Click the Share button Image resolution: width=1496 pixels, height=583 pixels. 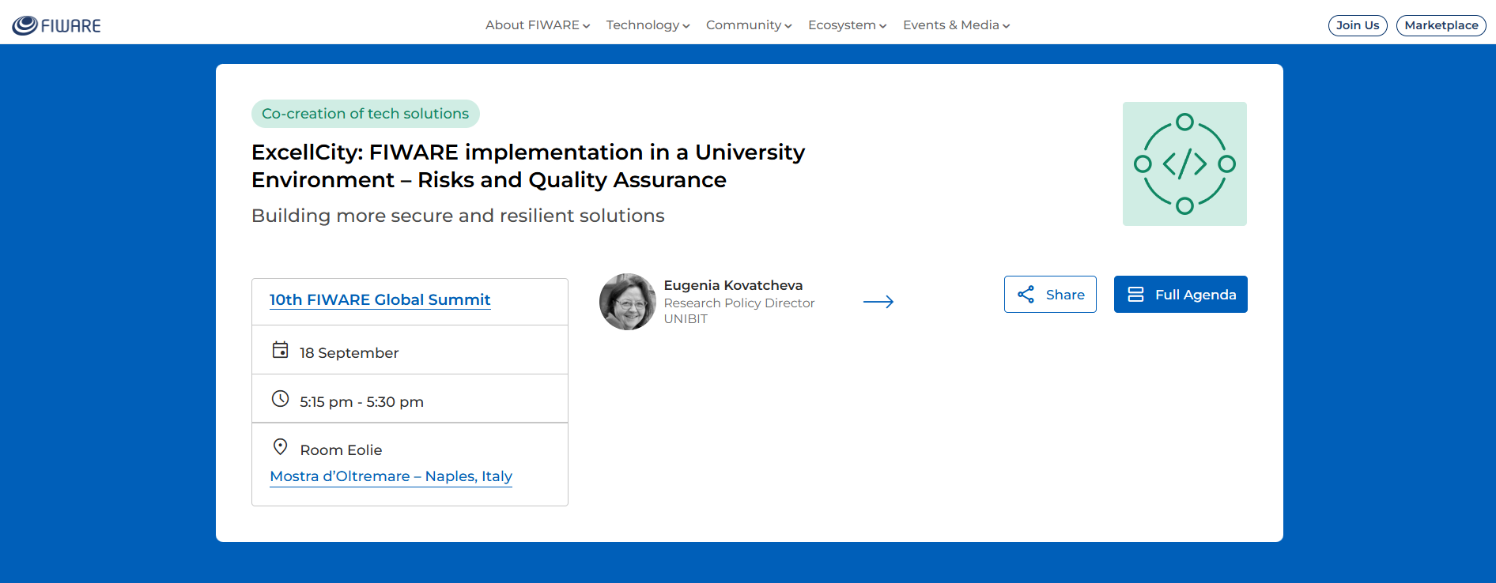click(1050, 295)
